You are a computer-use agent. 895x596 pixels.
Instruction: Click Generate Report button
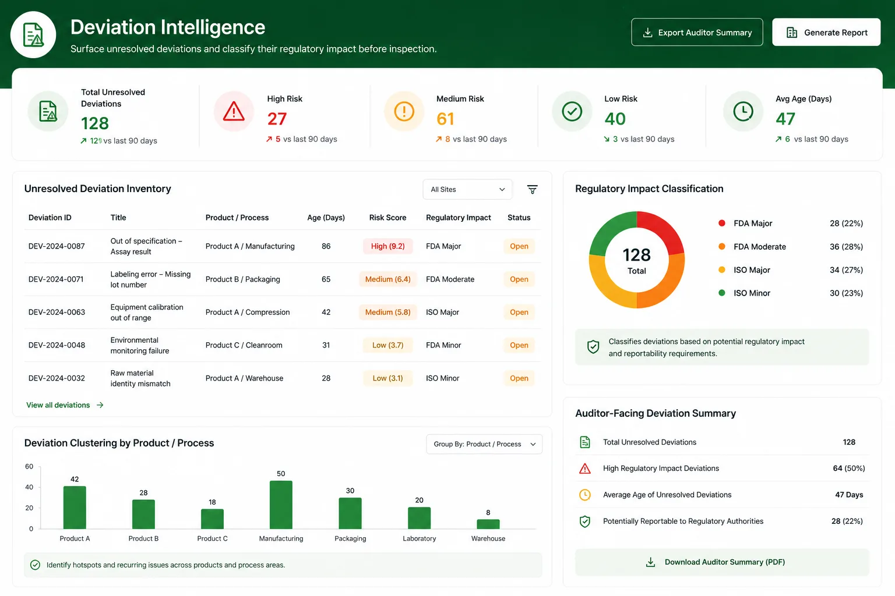click(x=826, y=32)
